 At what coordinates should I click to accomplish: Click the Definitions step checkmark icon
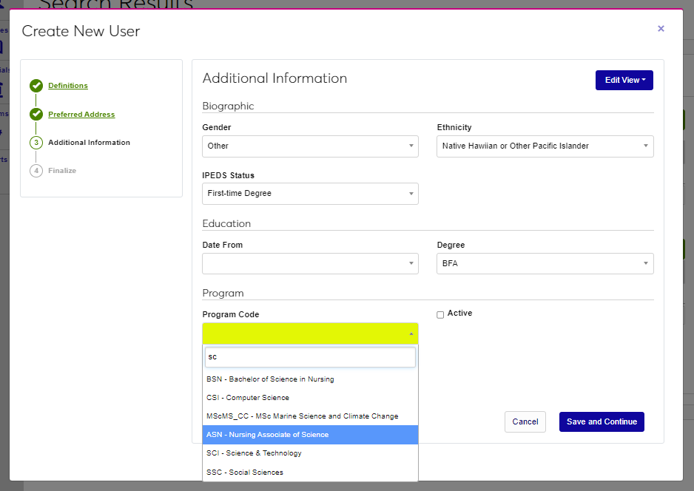tap(36, 86)
